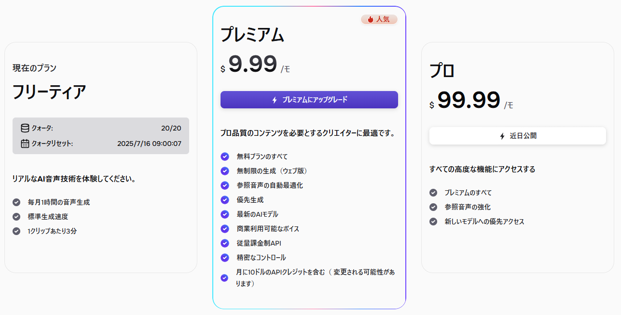Click checkmark icon next to 従量課金制API

click(224, 243)
